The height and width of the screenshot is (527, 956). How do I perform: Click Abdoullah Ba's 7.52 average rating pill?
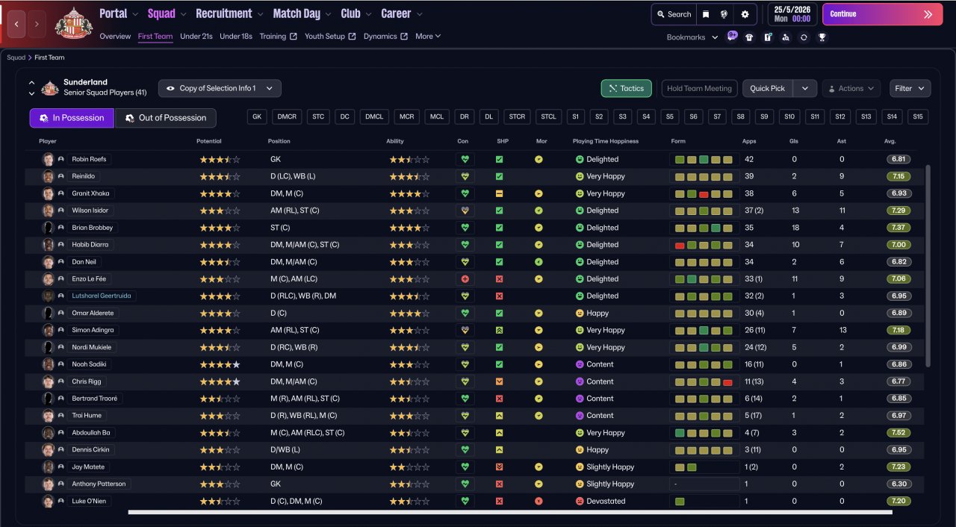click(898, 433)
